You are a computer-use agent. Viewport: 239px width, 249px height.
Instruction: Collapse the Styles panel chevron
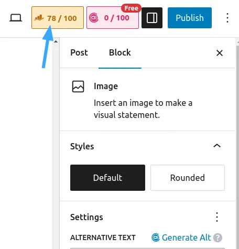coord(217,146)
